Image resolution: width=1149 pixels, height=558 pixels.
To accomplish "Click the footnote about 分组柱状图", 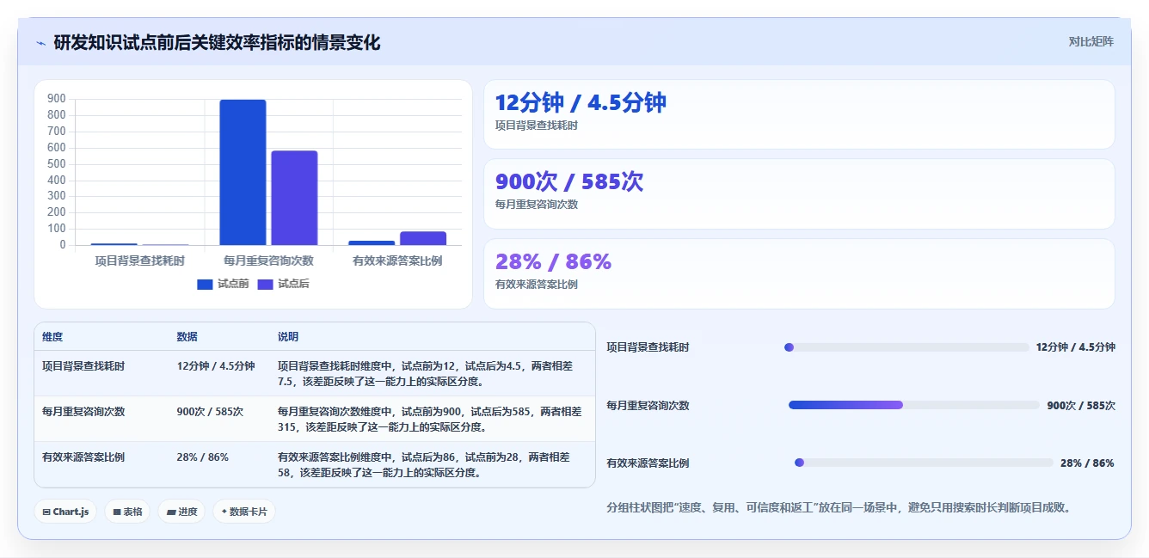I will click(840, 507).
